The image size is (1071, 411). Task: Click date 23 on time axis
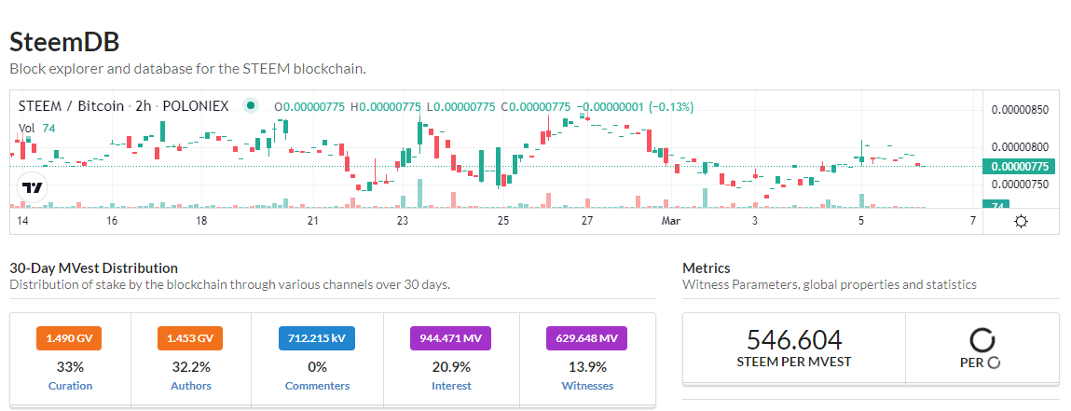tap(403, 221)
